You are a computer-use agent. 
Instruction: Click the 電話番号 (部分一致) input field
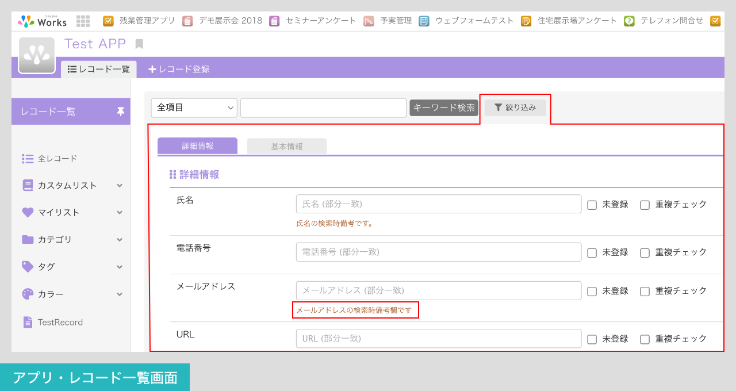pyautogui.click(x=439, y=252)
